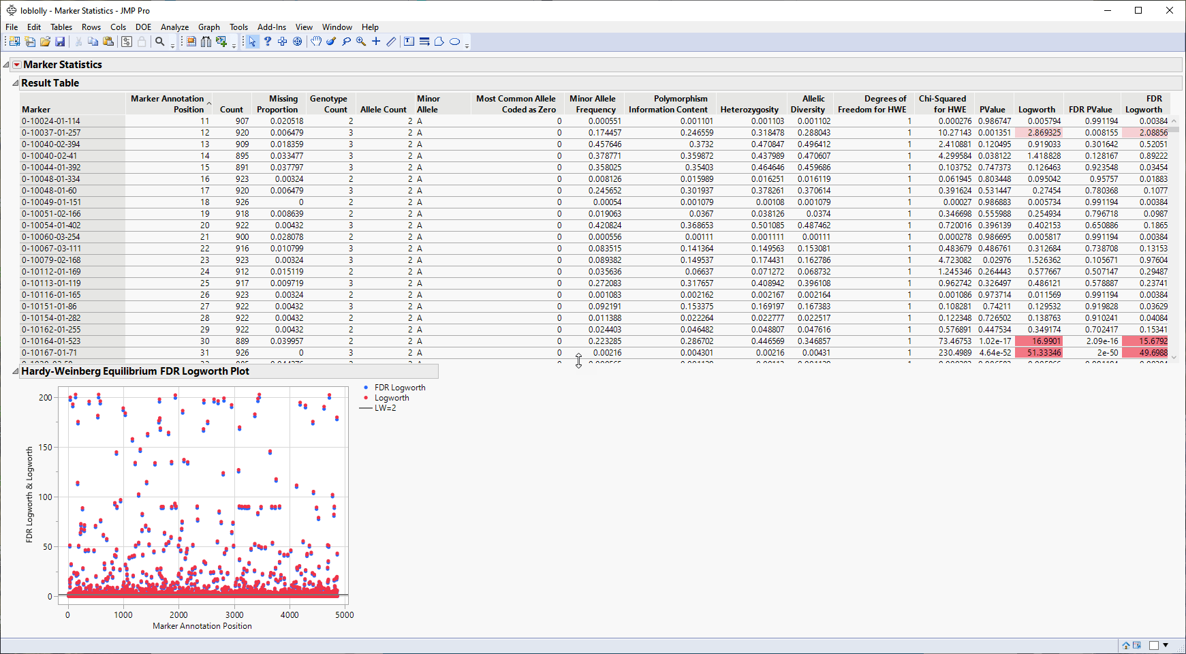
Task: Select the Lasso tool
Action: 347,42
